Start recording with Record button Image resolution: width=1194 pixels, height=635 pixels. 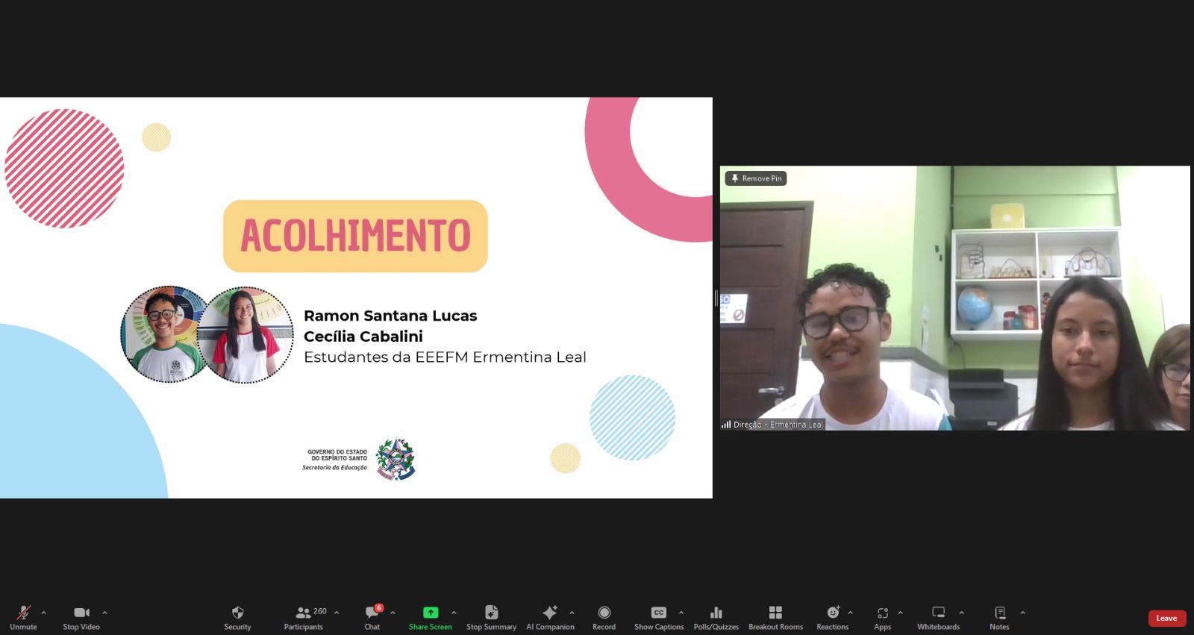click(604, 618)
